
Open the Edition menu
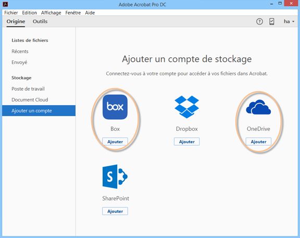[x=30, y=13]
